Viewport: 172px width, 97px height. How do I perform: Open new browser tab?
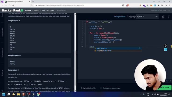pyautogui.click(x=33, y=2)
